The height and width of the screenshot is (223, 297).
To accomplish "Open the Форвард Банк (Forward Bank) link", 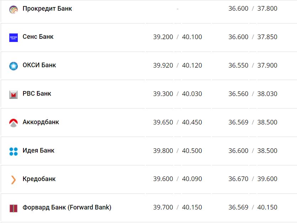I will pos(67,207).
